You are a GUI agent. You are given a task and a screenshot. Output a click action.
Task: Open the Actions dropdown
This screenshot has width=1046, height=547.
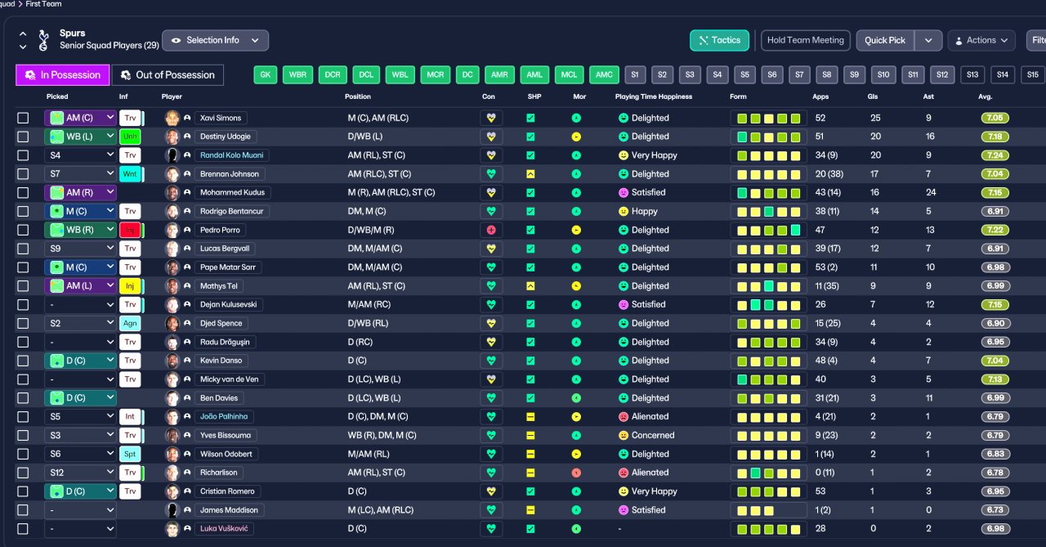click(981, 40)
